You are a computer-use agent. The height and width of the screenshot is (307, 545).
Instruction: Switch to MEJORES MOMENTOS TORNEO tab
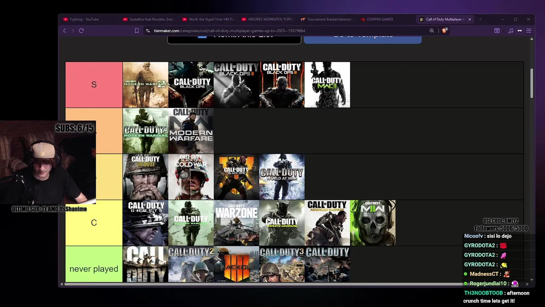click(x=267, y=19)
